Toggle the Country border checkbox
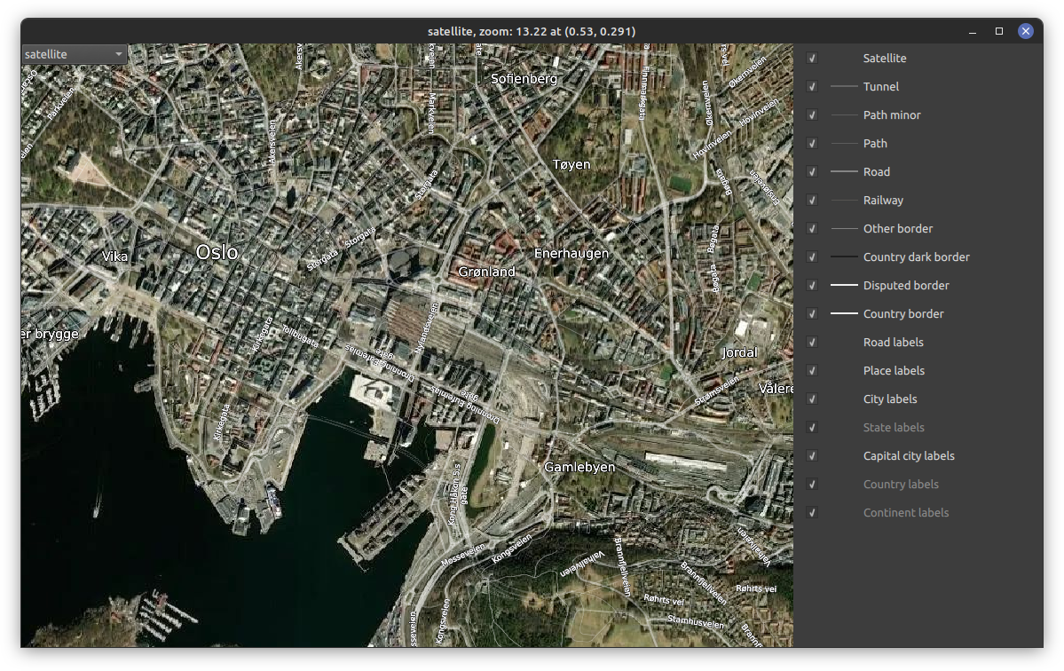The image size is (1064, 671). click(812, 313)
